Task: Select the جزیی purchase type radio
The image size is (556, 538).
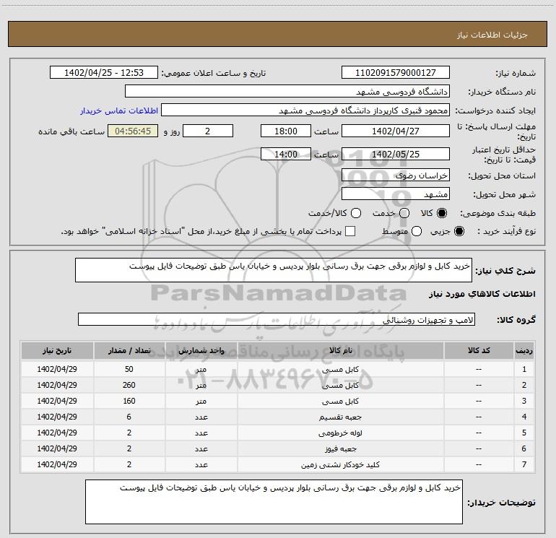Action: click(459, 231)
